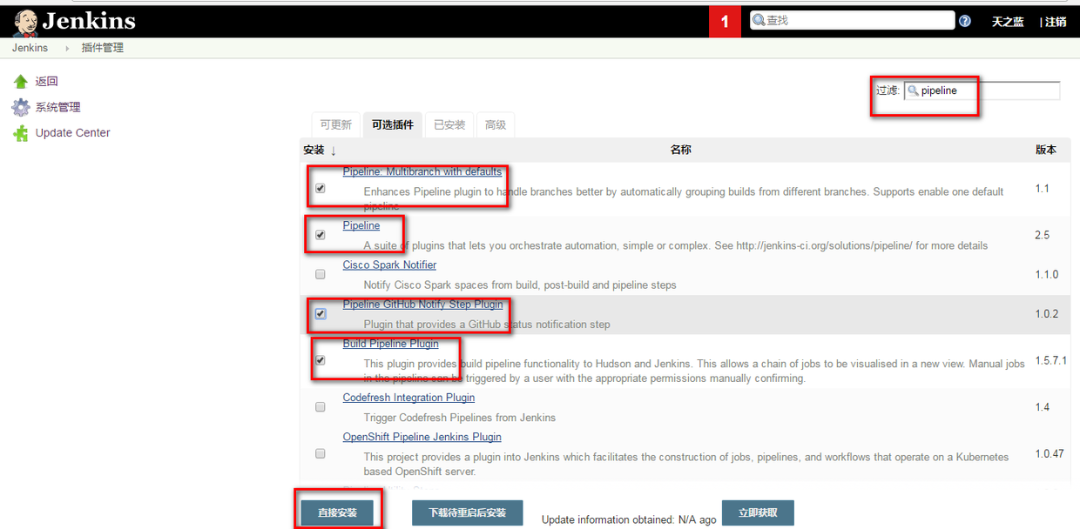Open the Cisco Spark Notifier link
The width and height of the screenshot is (1080, 529).
tap(389, 264)
